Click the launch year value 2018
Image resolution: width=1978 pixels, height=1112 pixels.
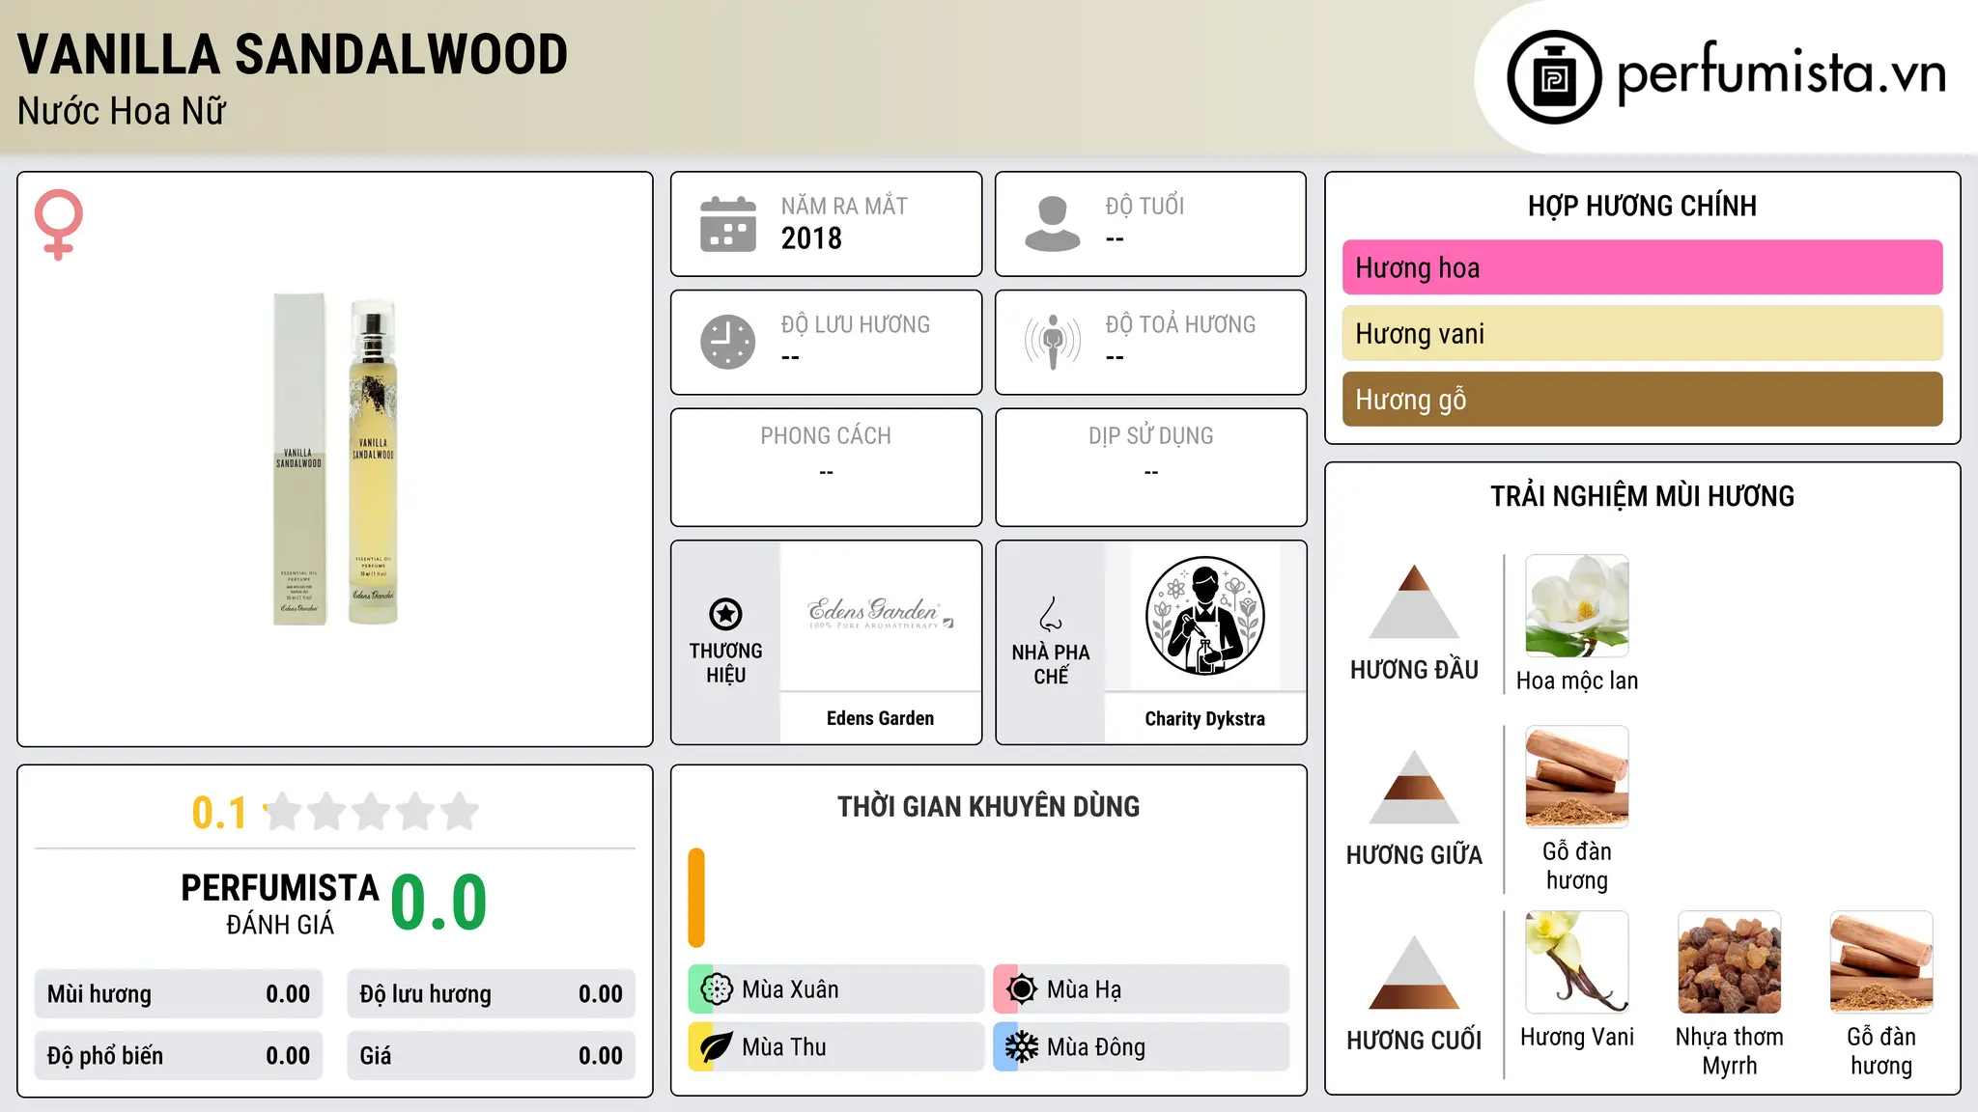[811, 238]
